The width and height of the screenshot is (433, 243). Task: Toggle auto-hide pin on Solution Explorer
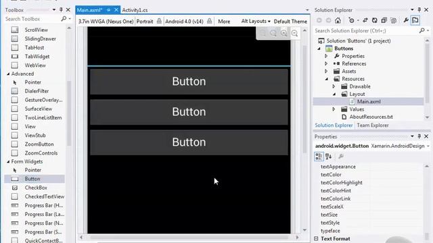click(419, 10)
